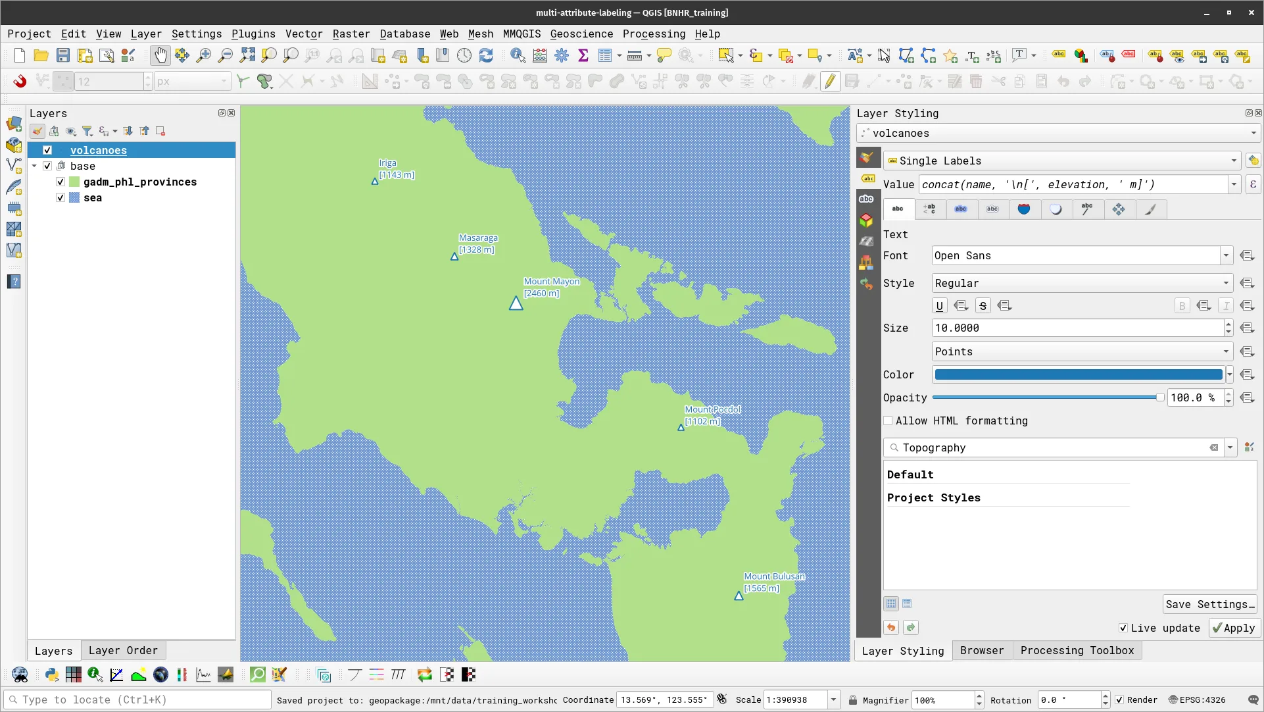Click the Save Settings button
The width and height of the screenshot is (1264, 712).
[1209, 604]
